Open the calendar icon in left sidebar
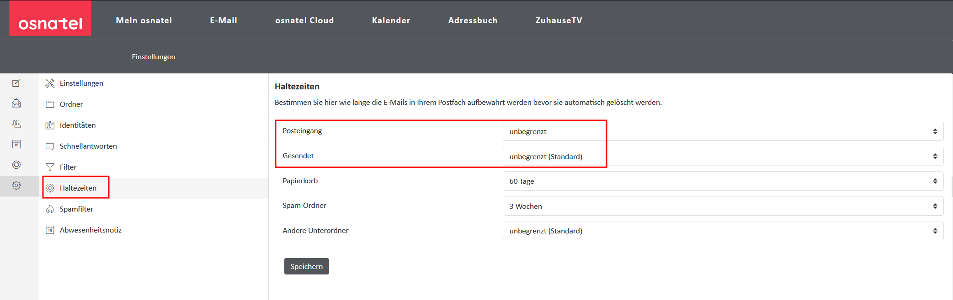Viewport: 953px width, 300px height. pos(16,145)
